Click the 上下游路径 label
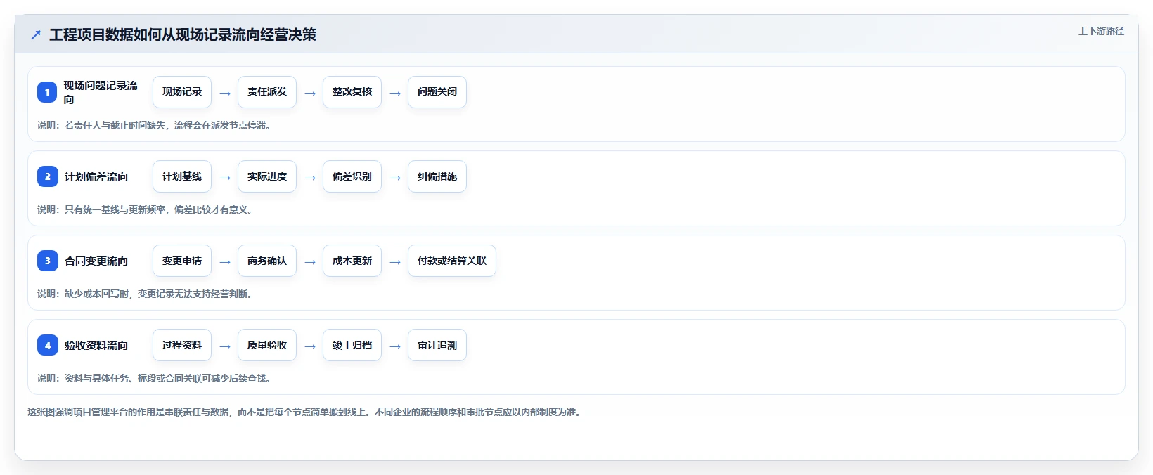Viewport: 1153px width, 475px height. [x=1101, y=31]
